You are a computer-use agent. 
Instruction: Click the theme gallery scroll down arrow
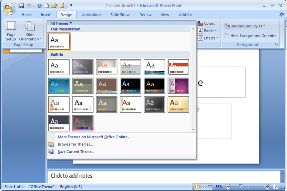coord(193,130)
